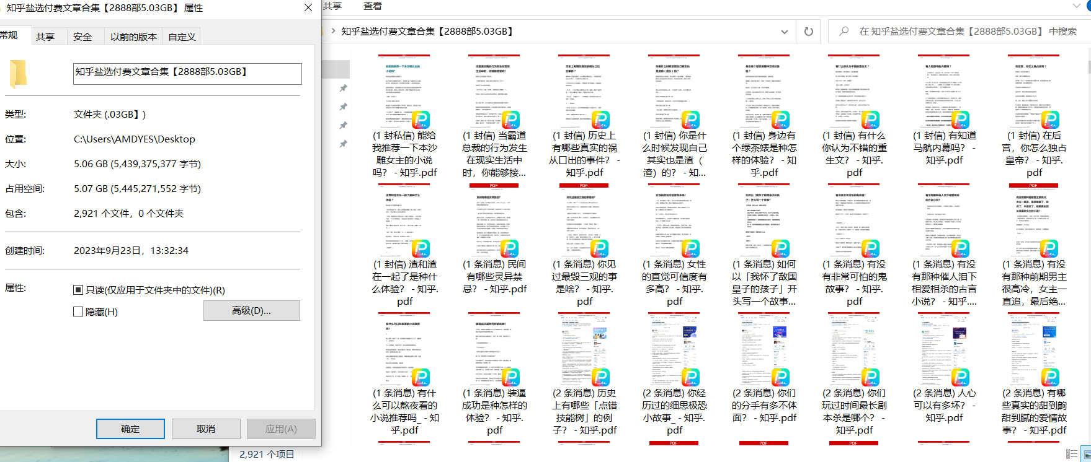Select PDF 能给我推荐一下本沙雕女主的小说吗
Viewport: 1091px width, 462px height.
coord(404,116)
